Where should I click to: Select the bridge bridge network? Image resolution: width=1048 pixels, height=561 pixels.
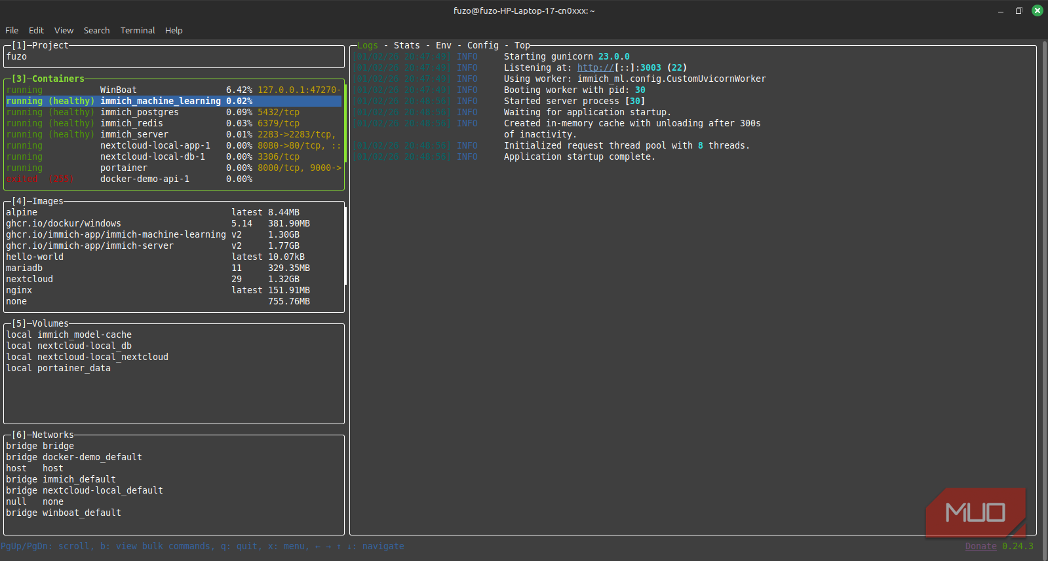click(174, 446)
